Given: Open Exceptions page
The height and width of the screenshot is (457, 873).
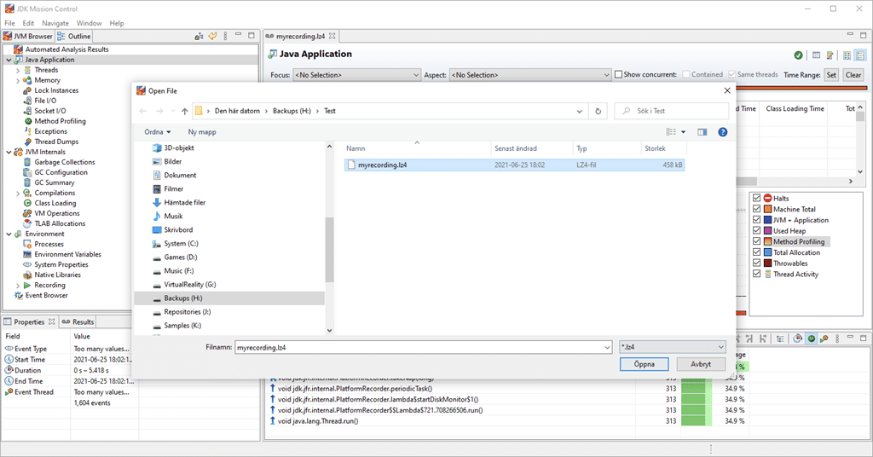Looking at the screenshot, I should 50,131.
